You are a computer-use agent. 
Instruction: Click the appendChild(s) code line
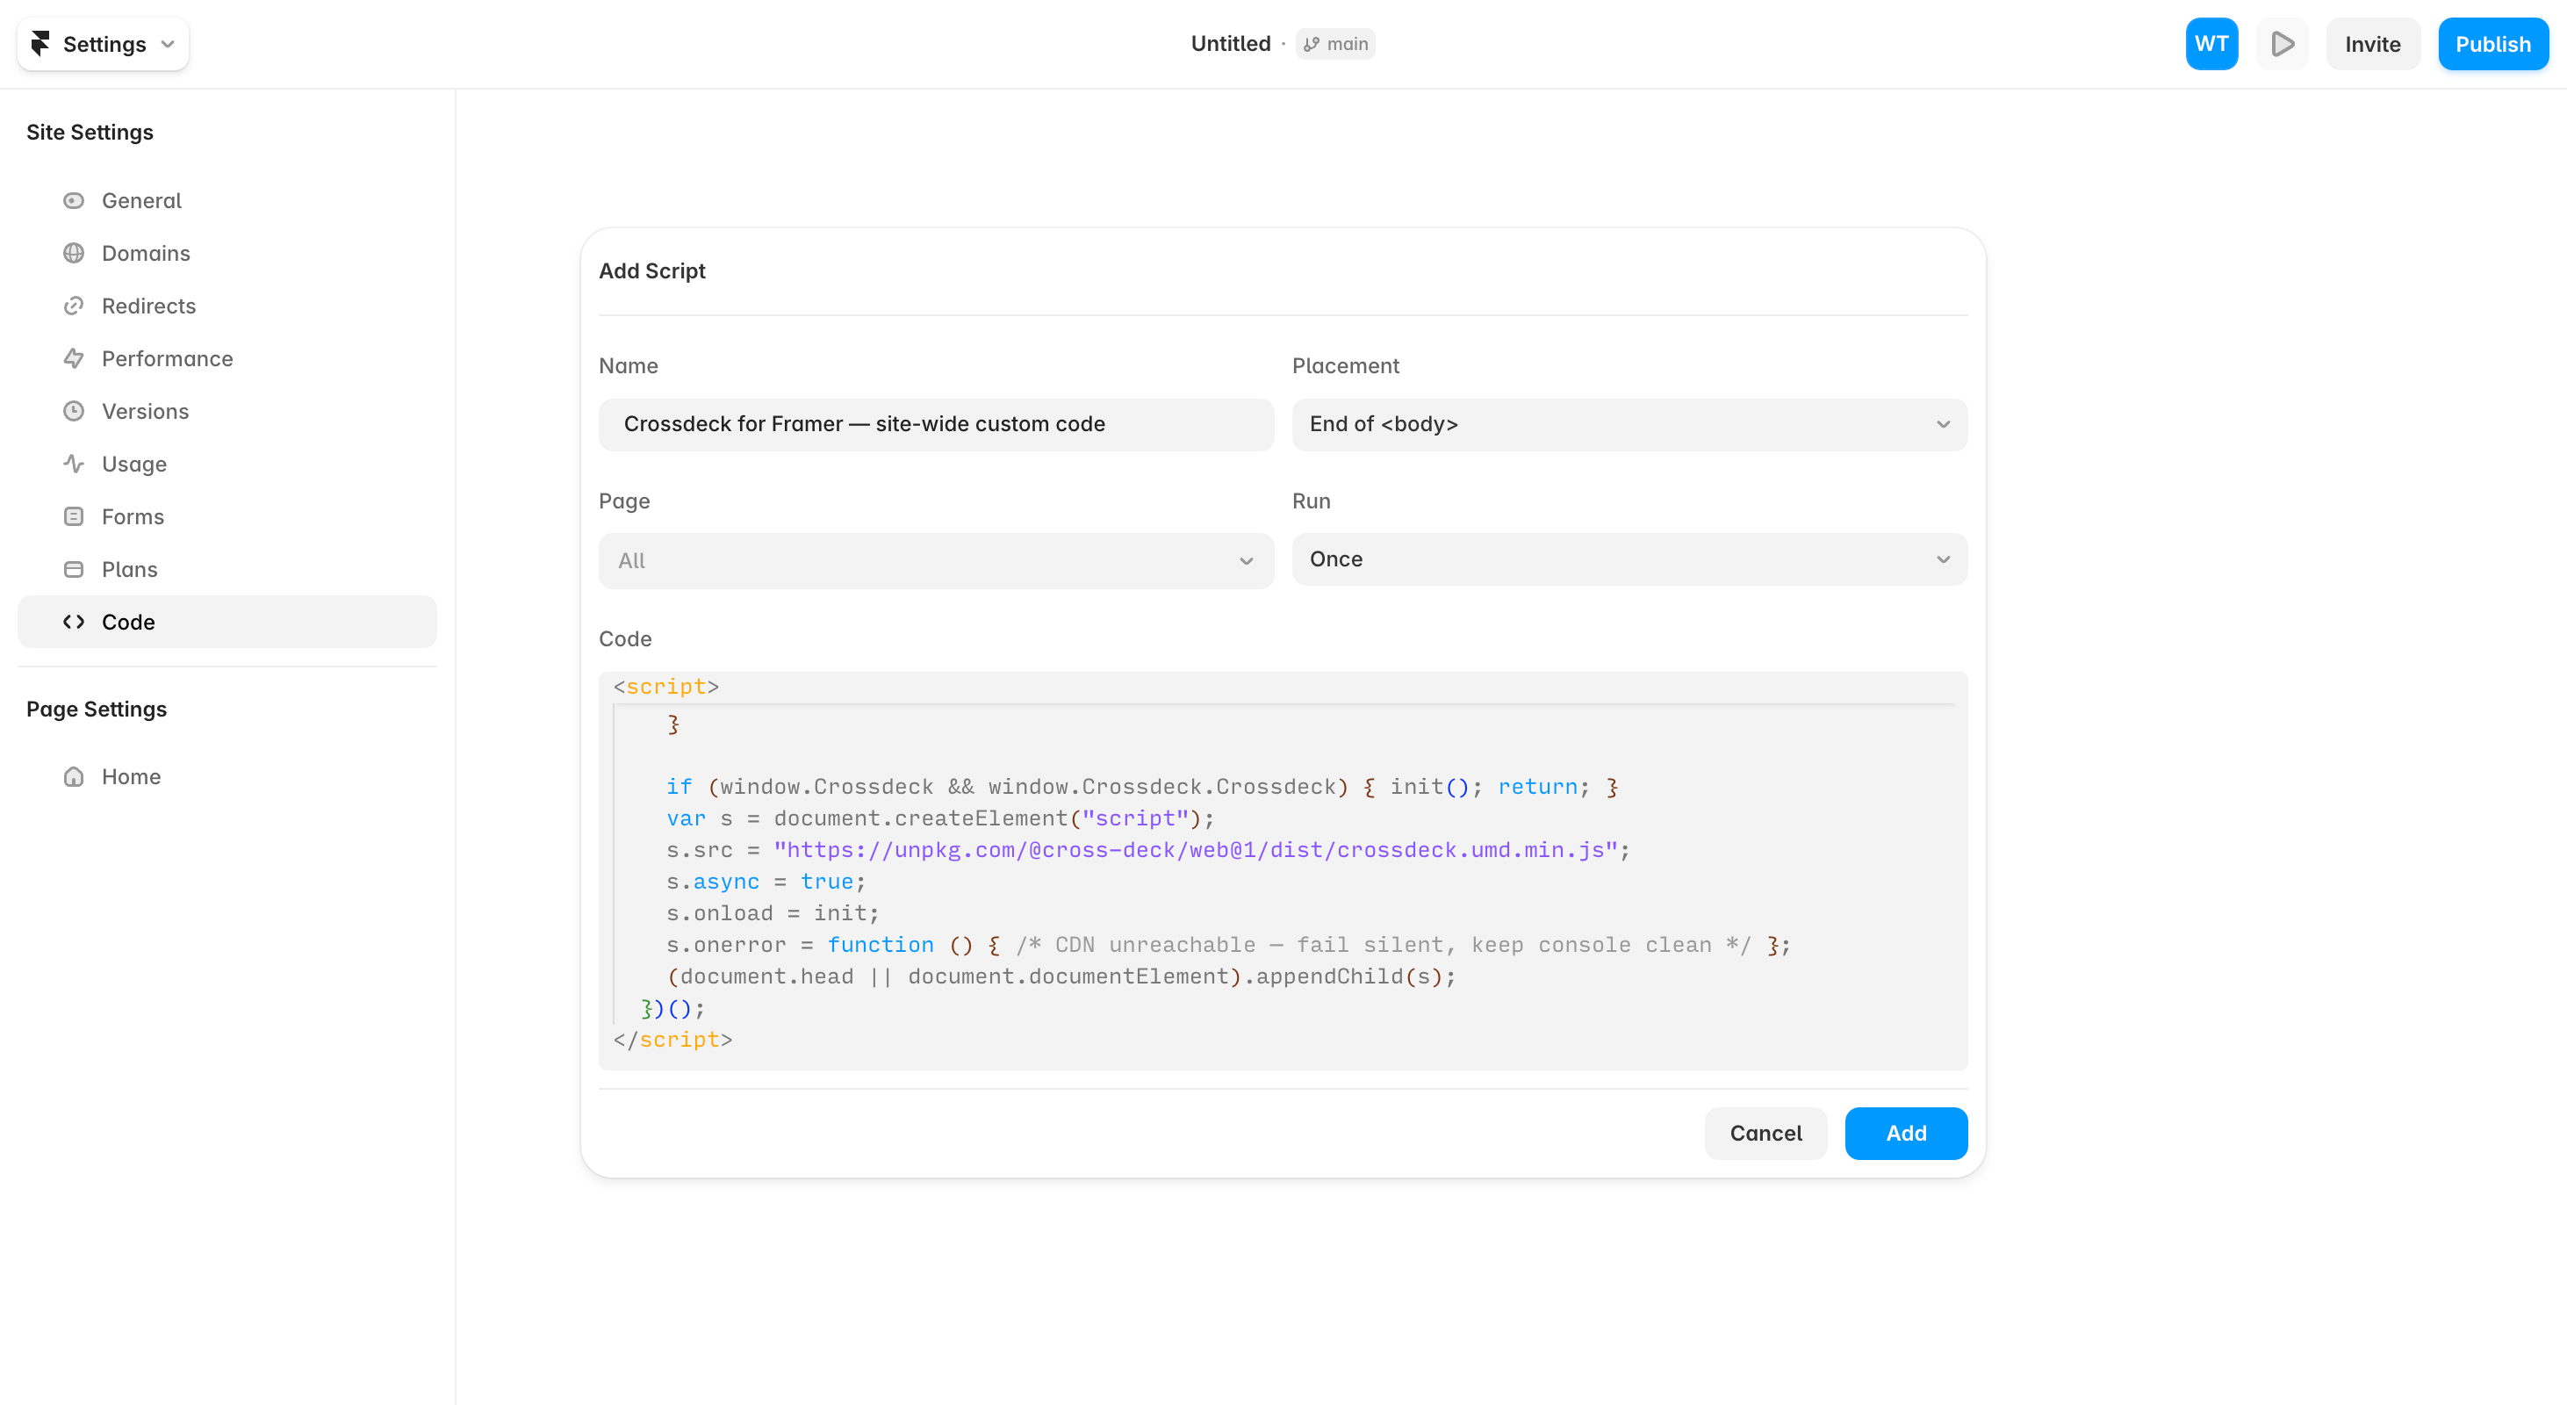tap(1061, 976)
